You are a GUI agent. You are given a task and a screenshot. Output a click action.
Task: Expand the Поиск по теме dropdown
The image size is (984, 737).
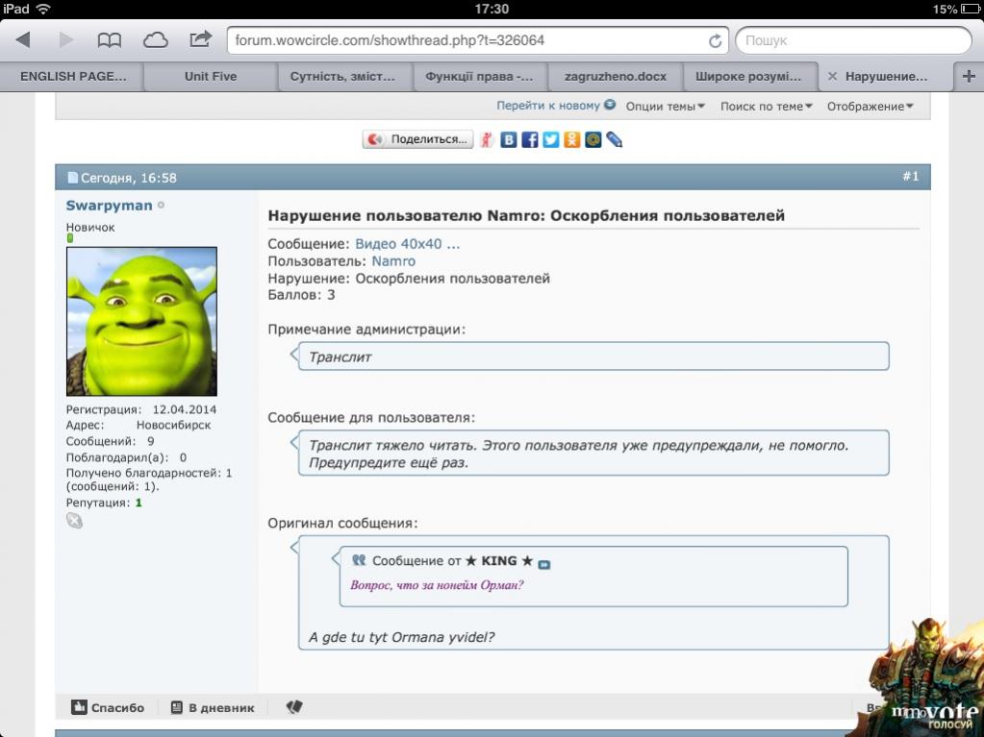[x=766, y=107]
